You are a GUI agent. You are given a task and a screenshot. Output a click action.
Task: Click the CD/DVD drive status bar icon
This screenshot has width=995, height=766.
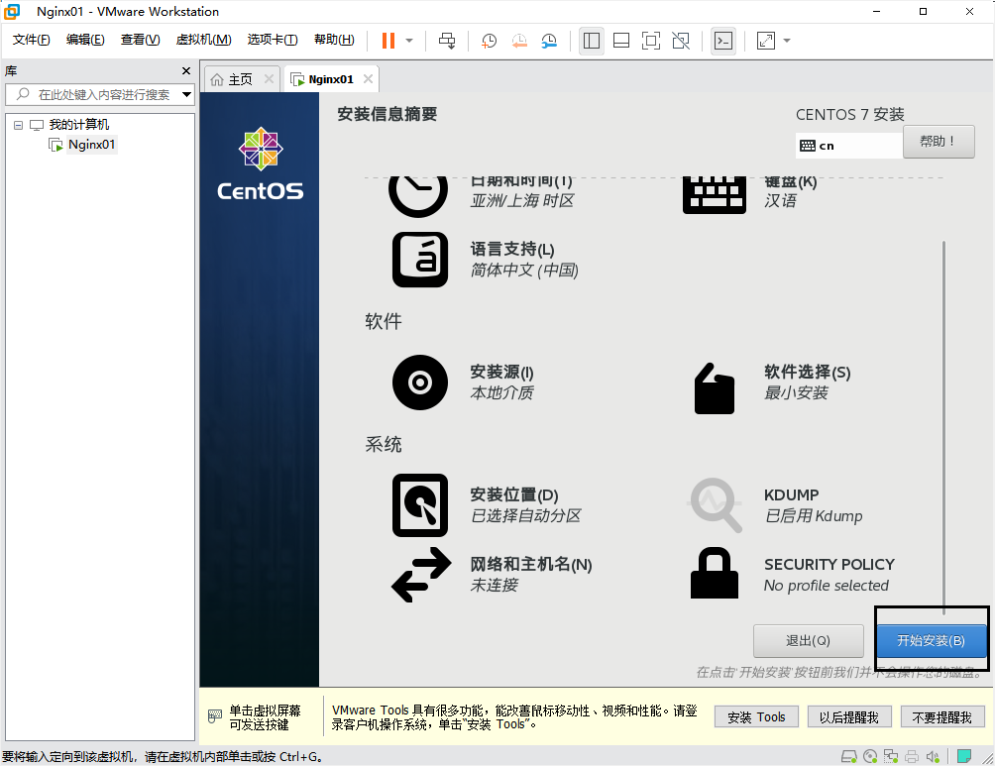pos(870,756)
